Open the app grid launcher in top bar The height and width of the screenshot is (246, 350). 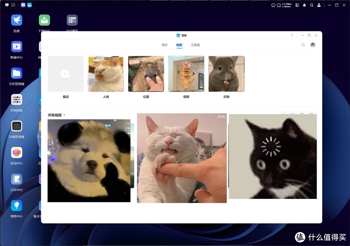13,5
